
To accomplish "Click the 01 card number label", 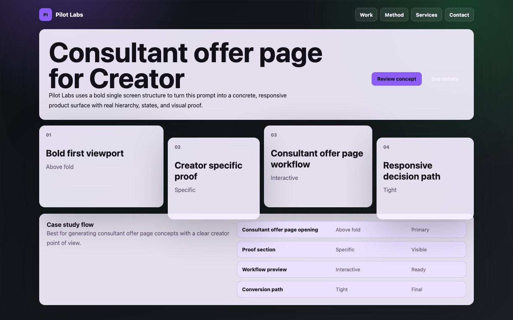I will pyautogui.click(x=48, y=135).
